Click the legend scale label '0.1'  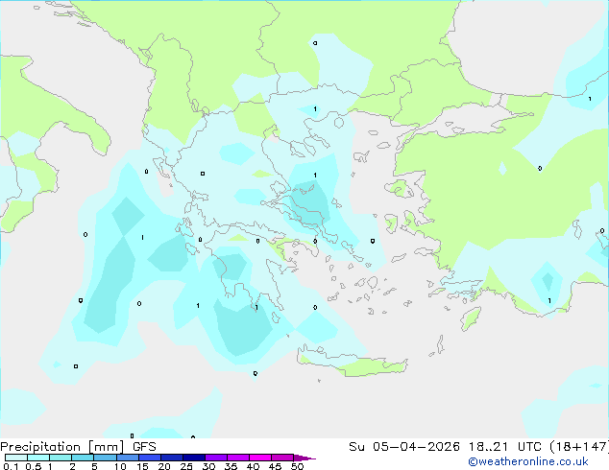[11, 466]
